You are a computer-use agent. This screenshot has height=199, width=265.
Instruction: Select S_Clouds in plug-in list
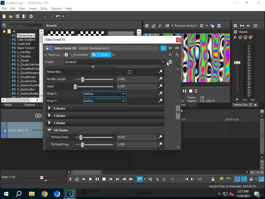[x=23, y=60]
